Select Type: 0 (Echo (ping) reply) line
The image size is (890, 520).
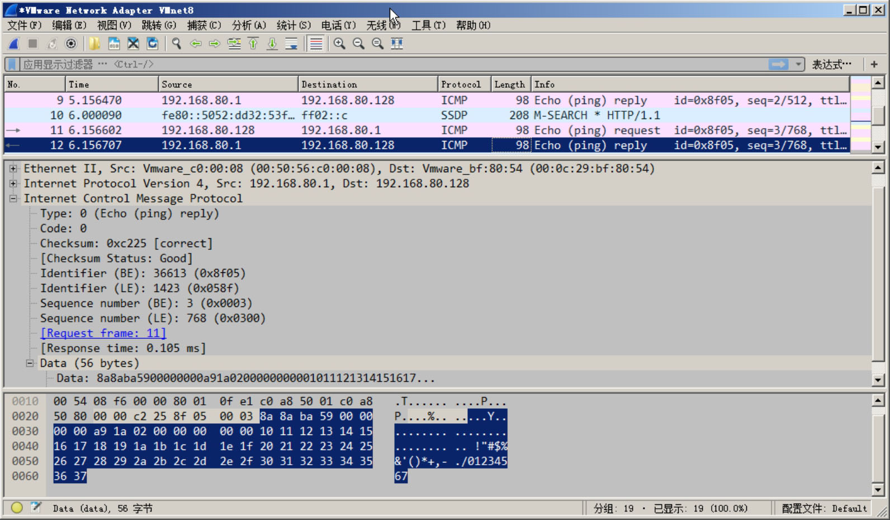130,214
